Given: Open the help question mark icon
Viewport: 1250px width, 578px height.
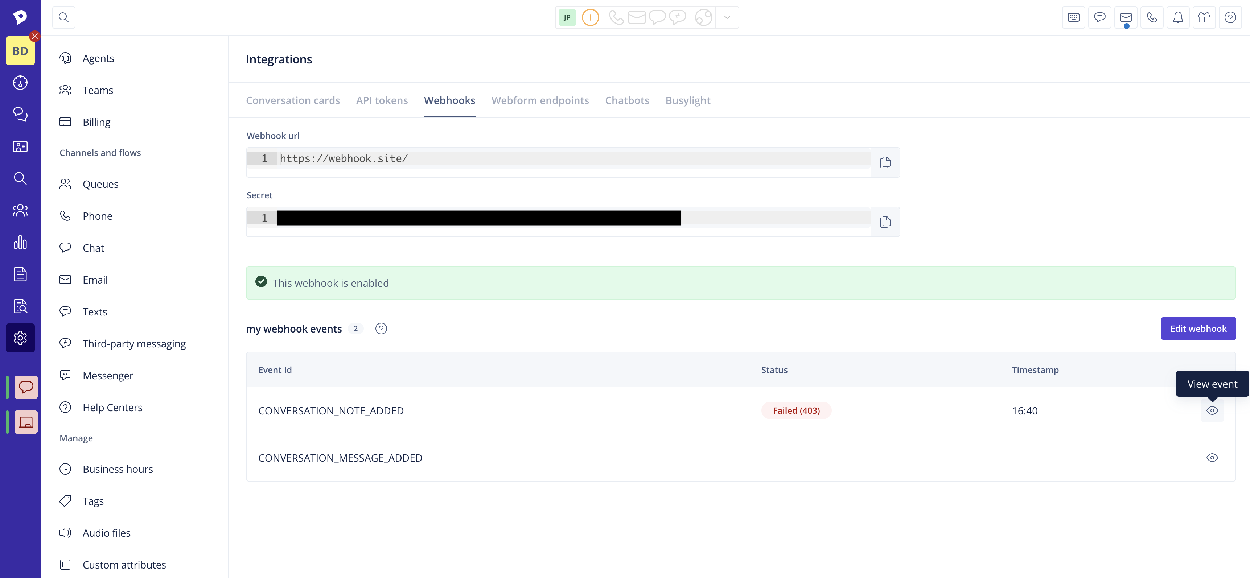Looking at the screenshot, I should 1230,18.
